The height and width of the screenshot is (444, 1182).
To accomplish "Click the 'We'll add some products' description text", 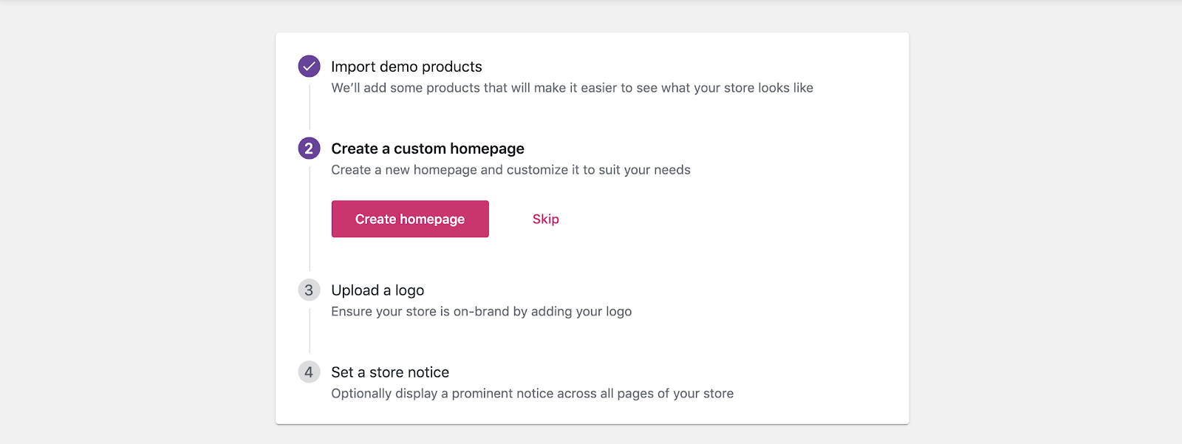I will tap(572, 88).
